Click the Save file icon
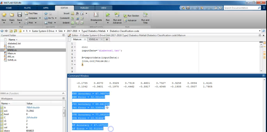Image resolution: width=267 pixels, height=132 pixels. pyautogui.click(x=20, y=15)
